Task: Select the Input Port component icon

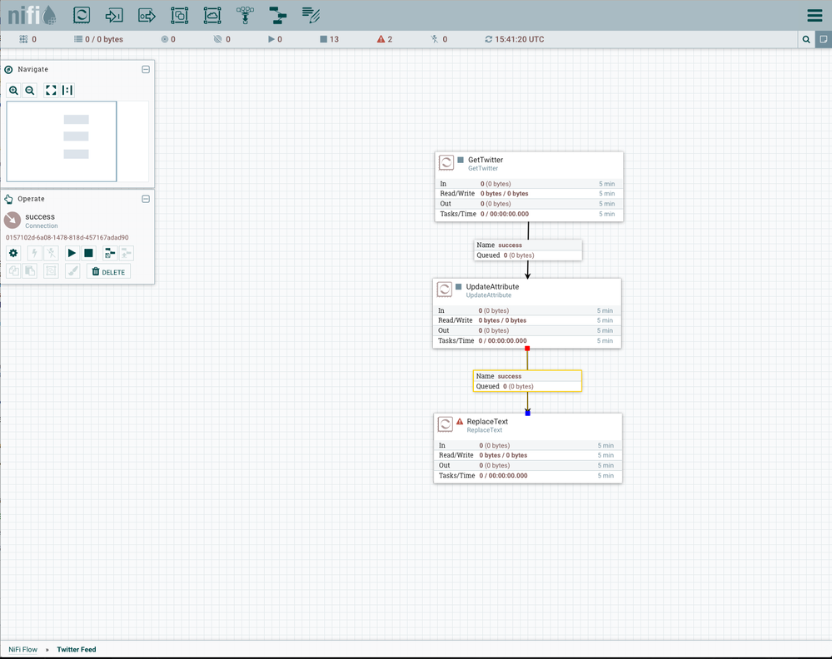Action: (114, 15)
